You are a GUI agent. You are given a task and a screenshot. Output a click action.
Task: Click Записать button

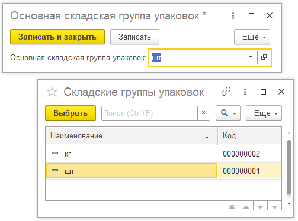click(134, 37)
